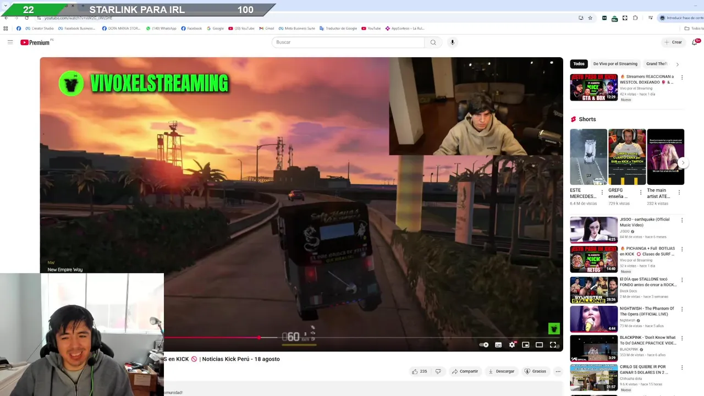
Task: Open options for GREFG enseña short
Action: click(640, 193)
